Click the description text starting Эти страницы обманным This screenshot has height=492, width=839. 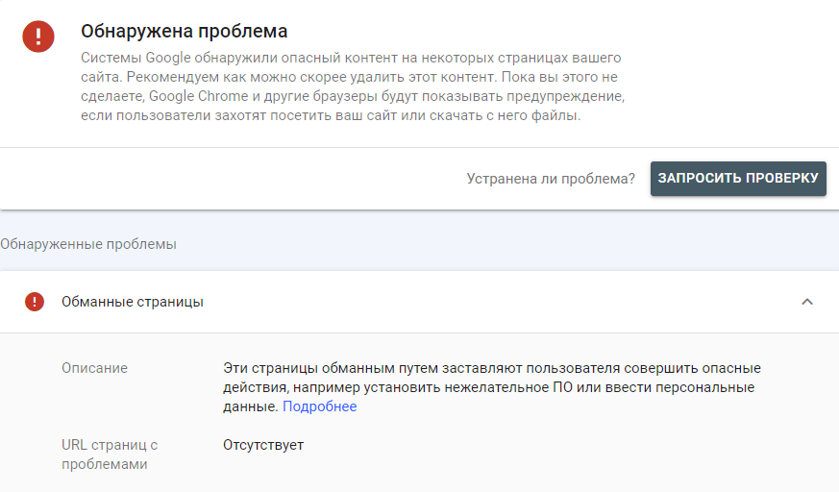[492, 387]
